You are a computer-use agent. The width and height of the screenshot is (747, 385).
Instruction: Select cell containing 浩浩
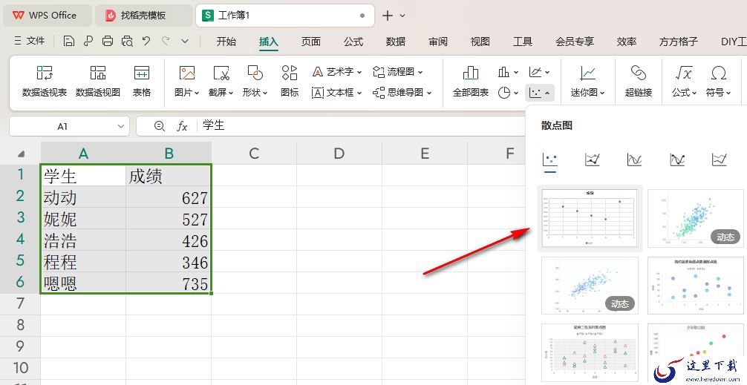(83, 240)
